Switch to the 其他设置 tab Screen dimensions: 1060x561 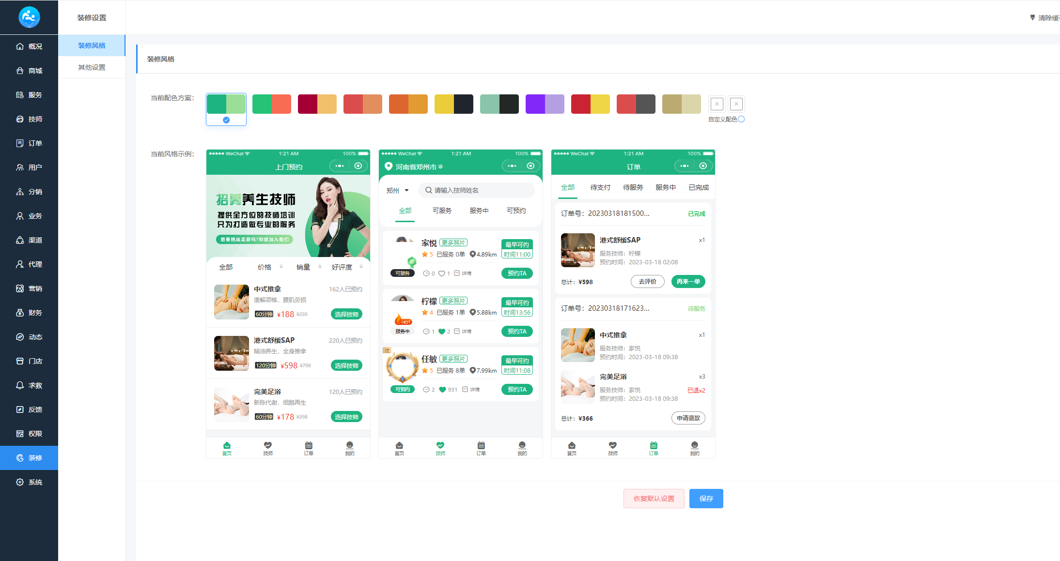click(x=91, y=67)
